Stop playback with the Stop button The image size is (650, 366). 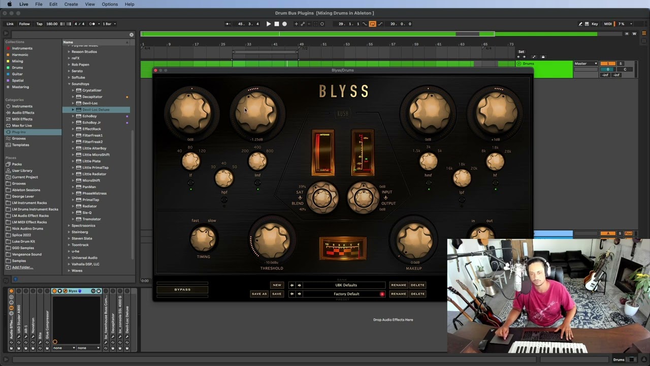[x=277, y=24]
